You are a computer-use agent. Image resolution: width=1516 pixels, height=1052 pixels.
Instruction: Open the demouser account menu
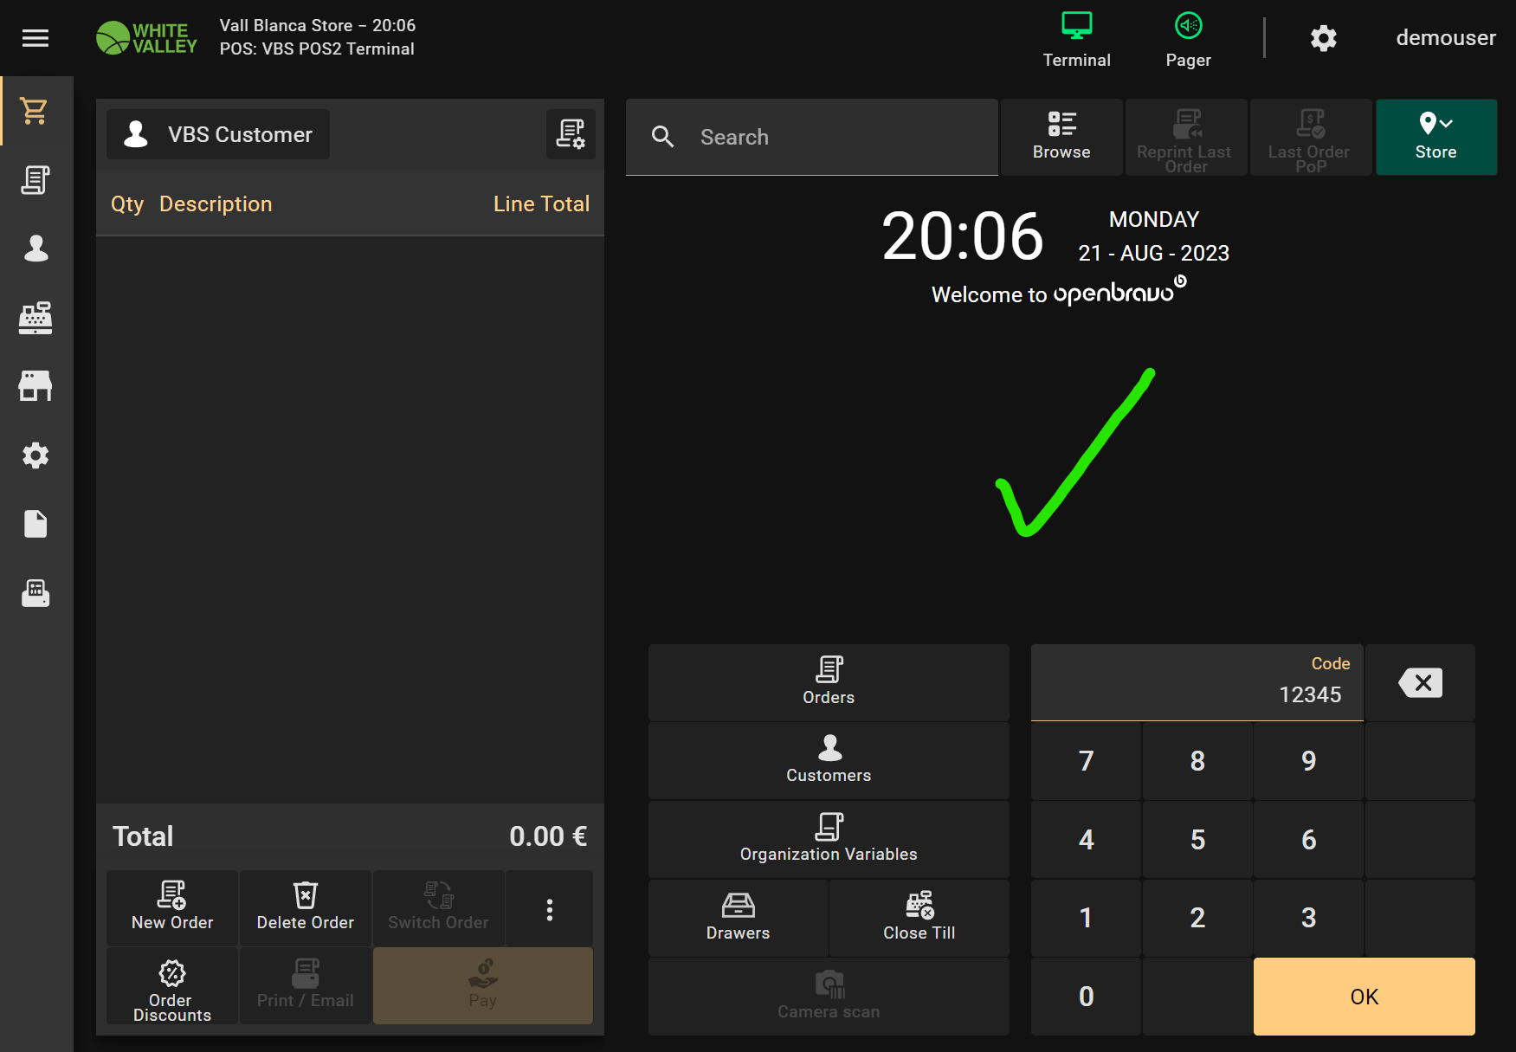point(1445,38)
